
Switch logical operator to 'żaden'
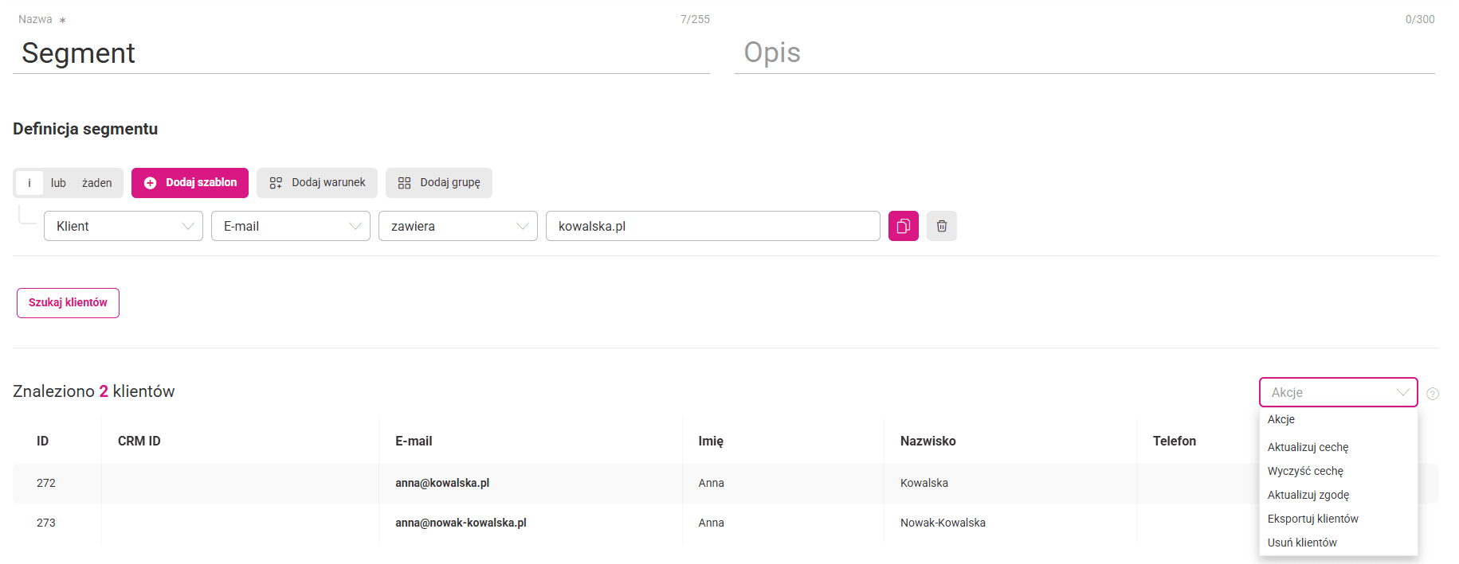point(96,183)
